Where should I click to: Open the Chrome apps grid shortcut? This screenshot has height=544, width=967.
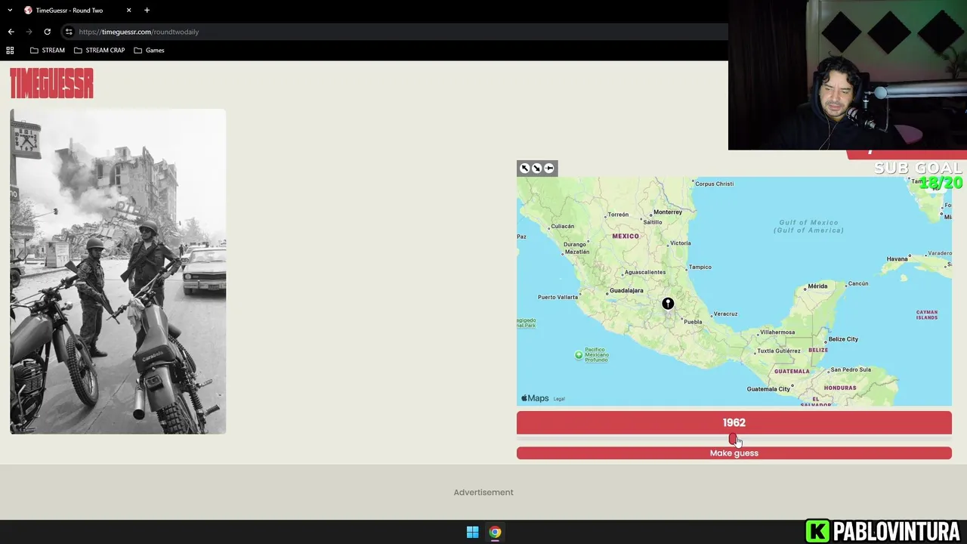(x=10, y=50)
